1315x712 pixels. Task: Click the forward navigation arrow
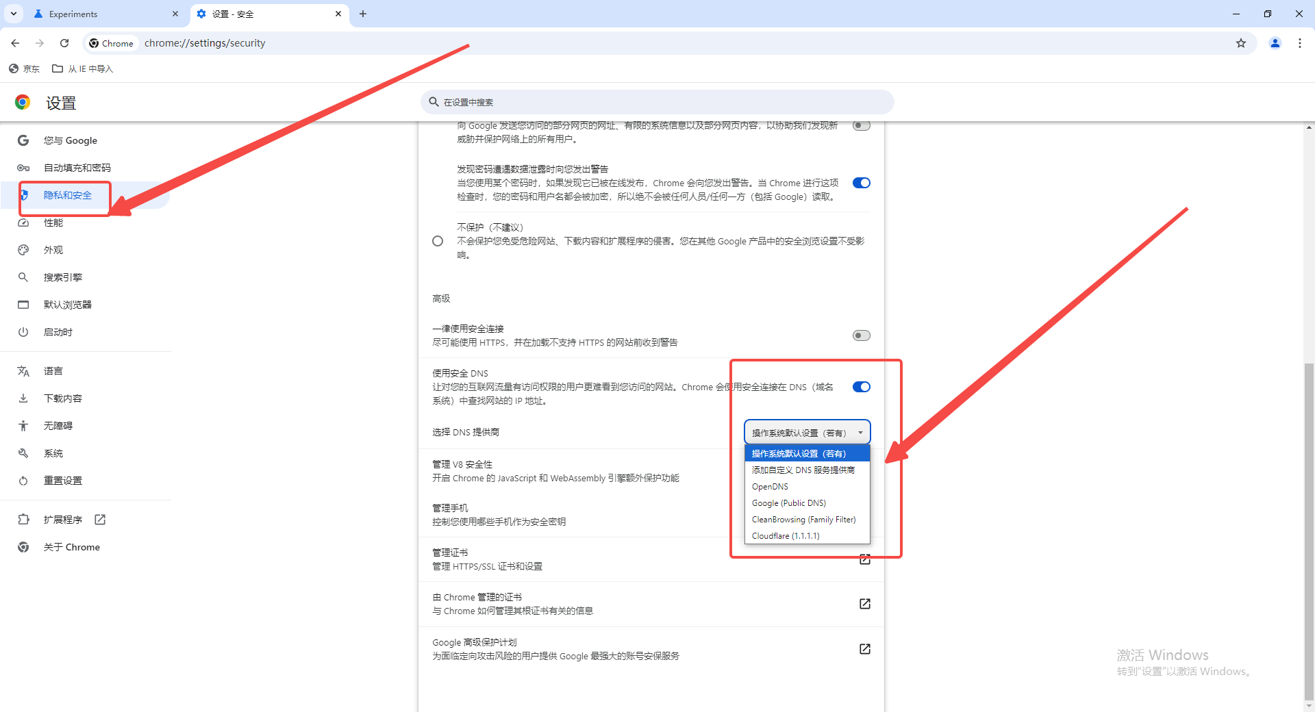tap(40, 43)
